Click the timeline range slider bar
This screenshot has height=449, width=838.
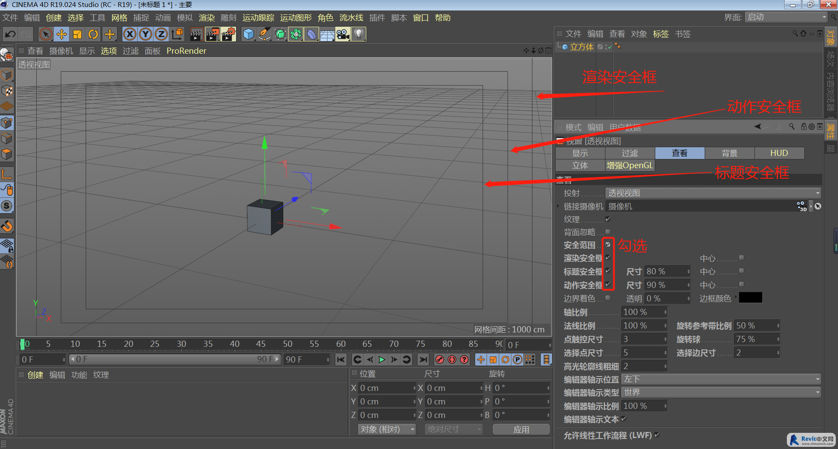[175, 359]
